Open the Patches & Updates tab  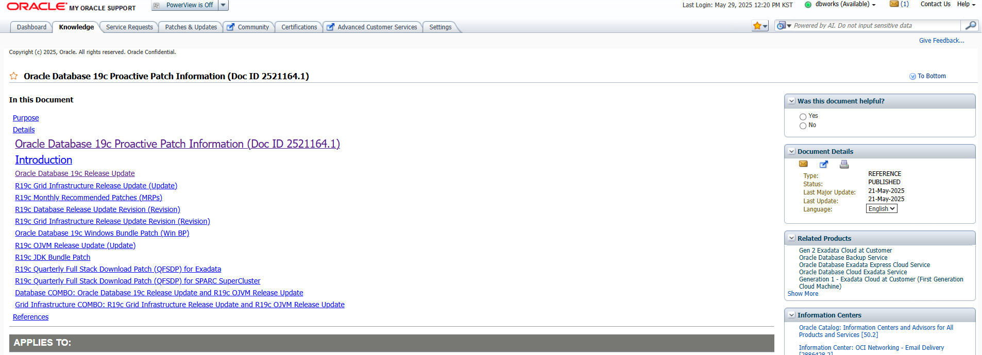(x=191, y=27)
